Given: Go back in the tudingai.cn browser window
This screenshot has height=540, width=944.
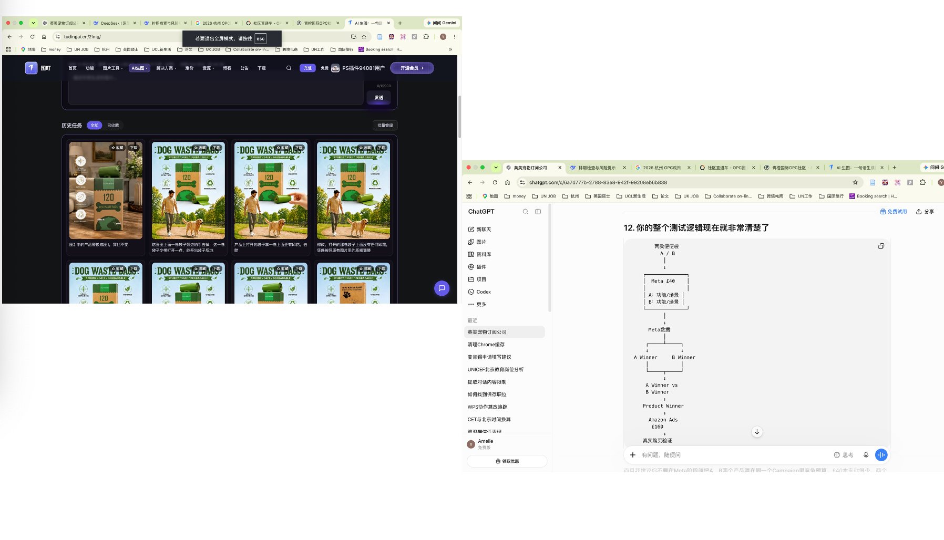Looking at the screenshot, I should click(x=9, y=37).
